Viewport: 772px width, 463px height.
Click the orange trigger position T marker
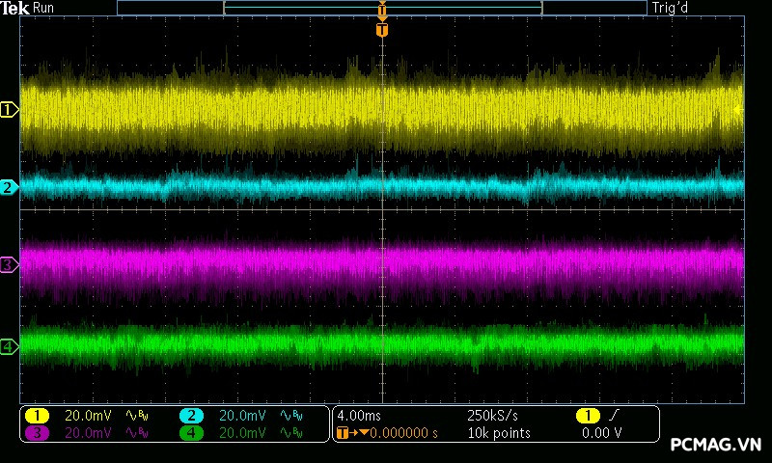pos(382,30)
